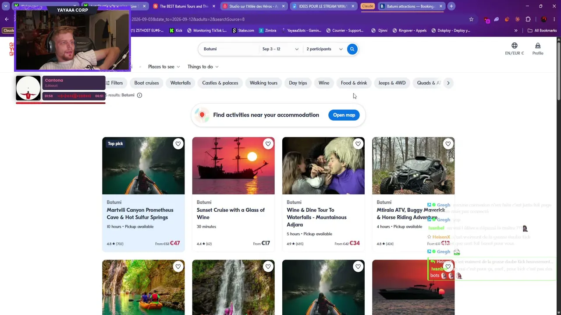Open the Ringover - Appels bookmark
Image resolution: width=561 pixels, height=315 pixels.
point(409,31)
